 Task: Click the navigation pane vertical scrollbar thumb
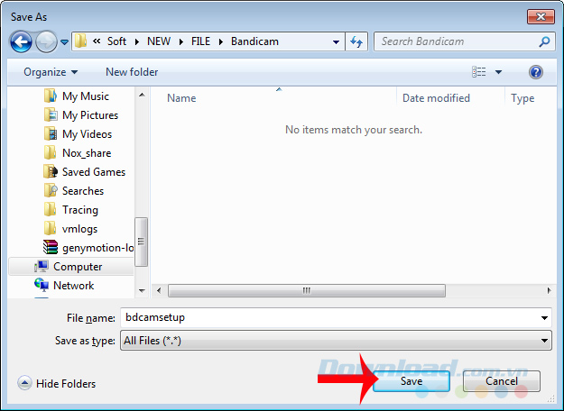(x=141, y=242)
